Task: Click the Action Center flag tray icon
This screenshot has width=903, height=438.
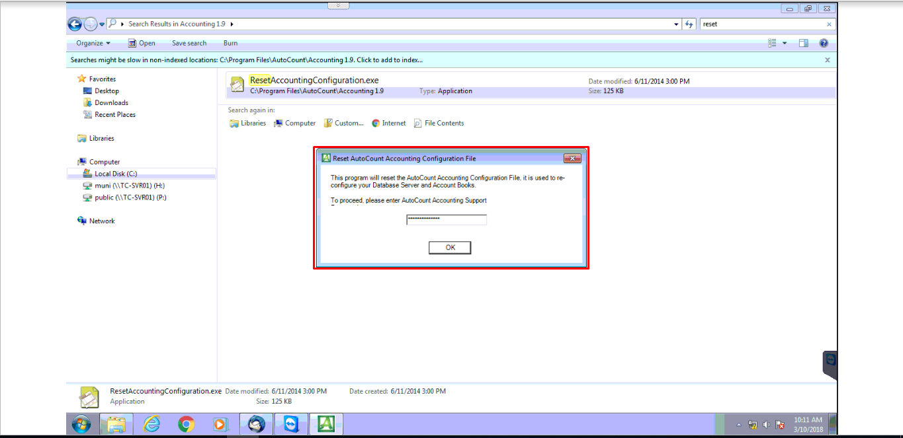Action: pyautogui.click(x=780, y=425)
